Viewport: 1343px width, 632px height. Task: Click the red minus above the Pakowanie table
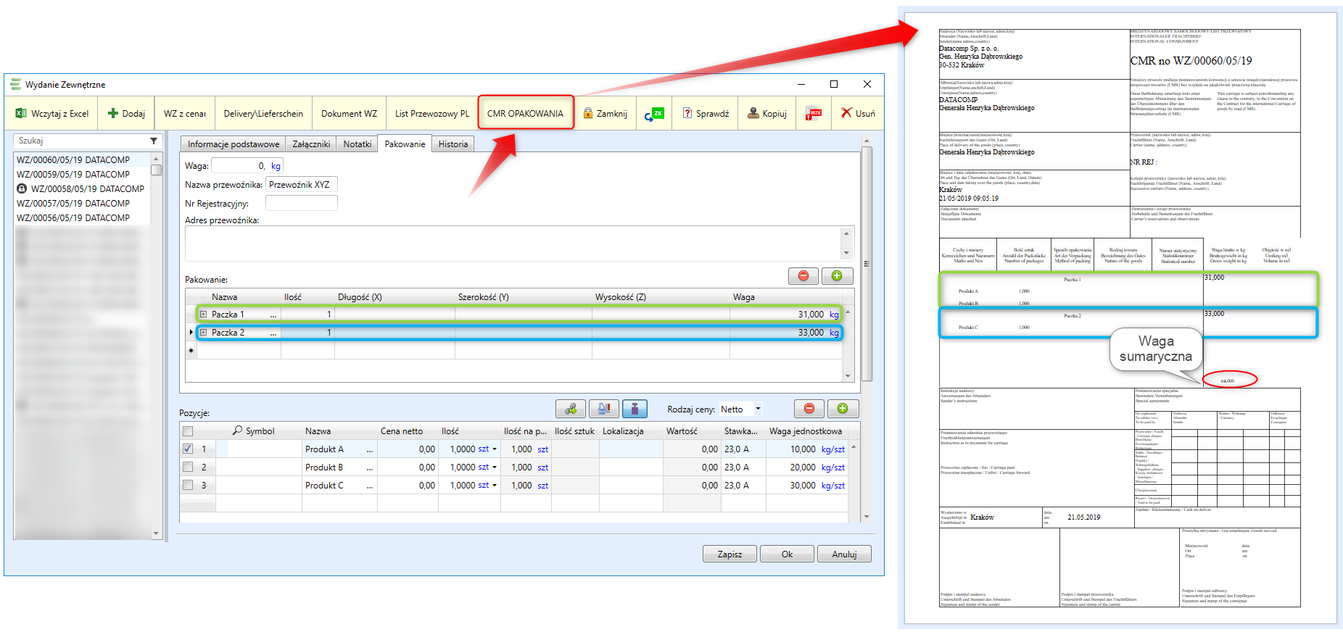(803, 276)
